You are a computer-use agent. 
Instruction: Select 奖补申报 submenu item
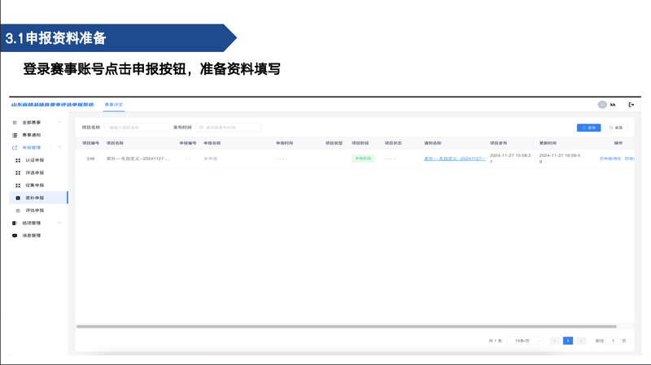click(x=38, y=198)
